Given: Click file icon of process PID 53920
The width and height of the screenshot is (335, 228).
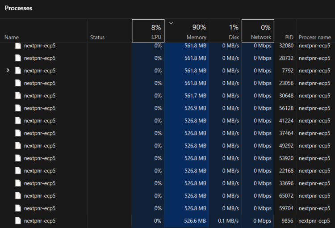Looking at the screenshot, I should point(18,158).
